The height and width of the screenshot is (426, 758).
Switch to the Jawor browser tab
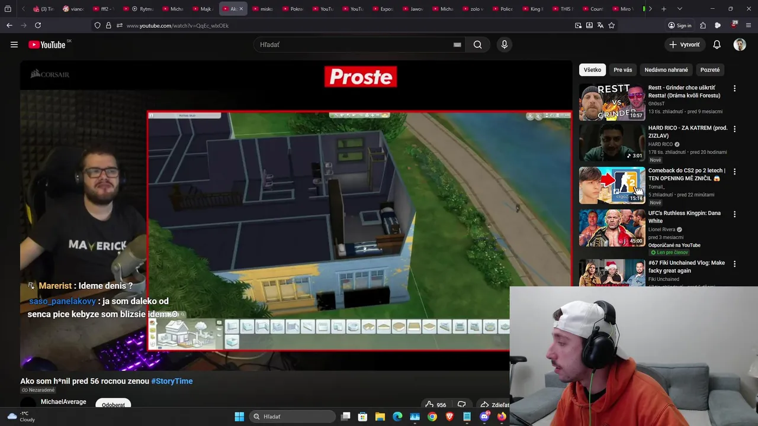pos(413,9)
